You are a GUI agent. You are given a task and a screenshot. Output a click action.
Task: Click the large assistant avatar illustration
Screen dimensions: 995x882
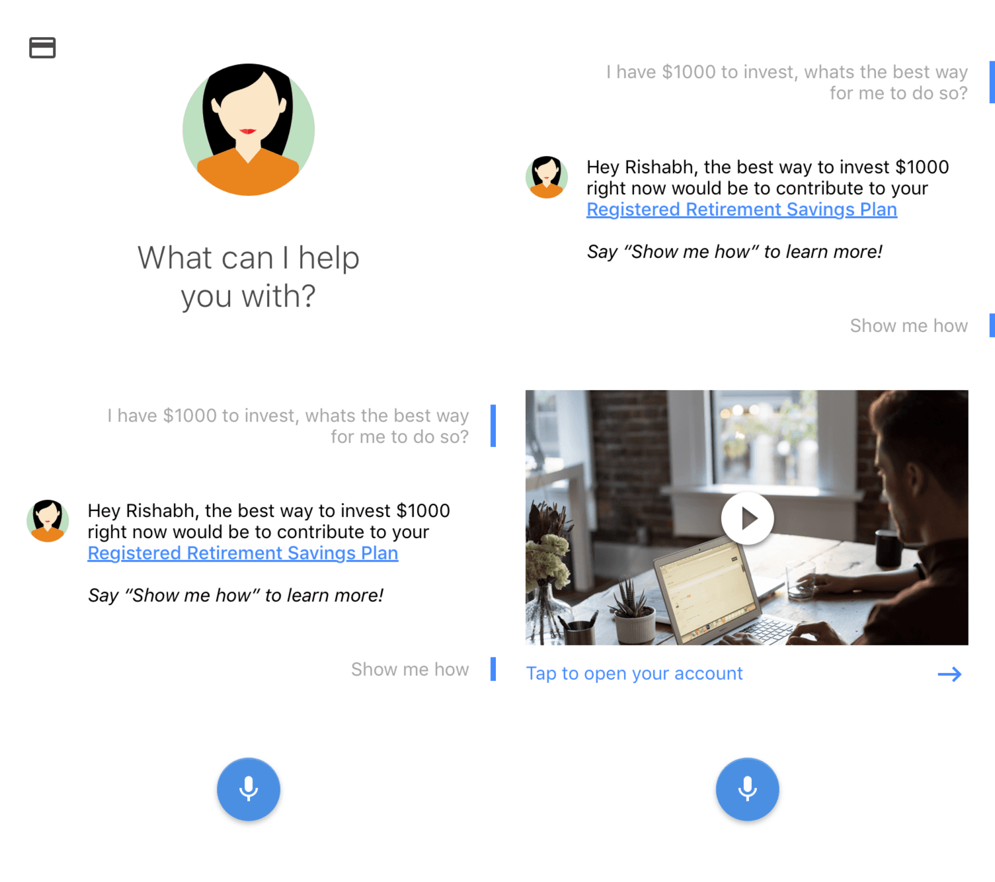249,130
